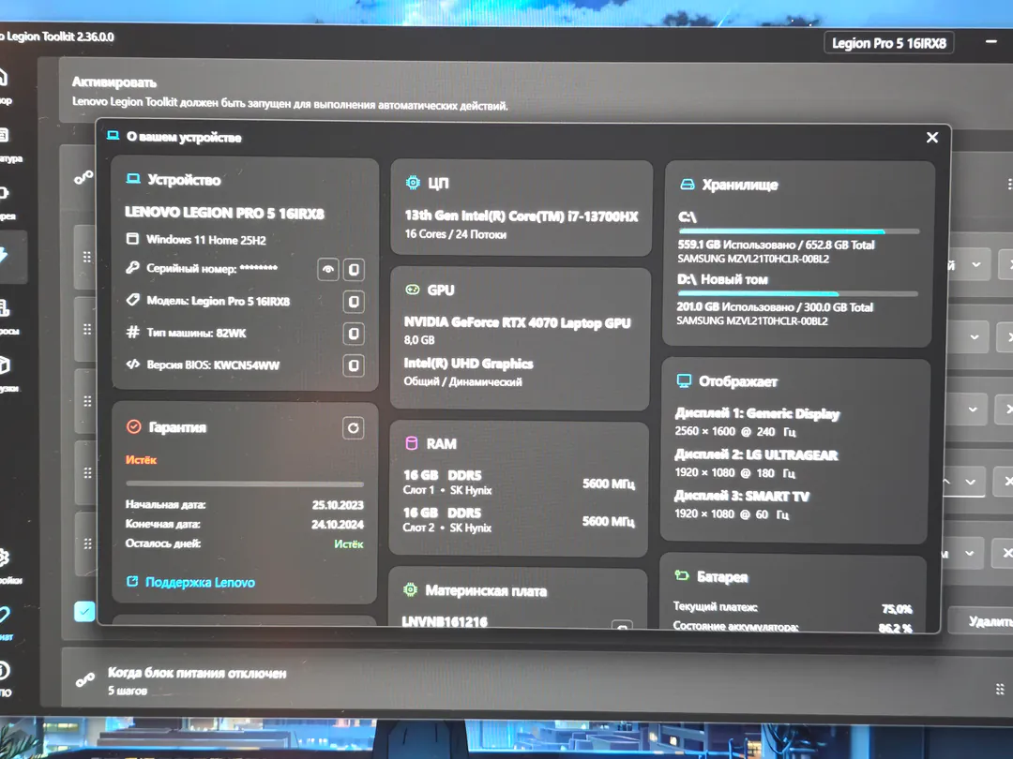Expand the second action step chevron
Image resolution: width=1013 pixels, height=759 pixels.
click(x=975, y=337)
